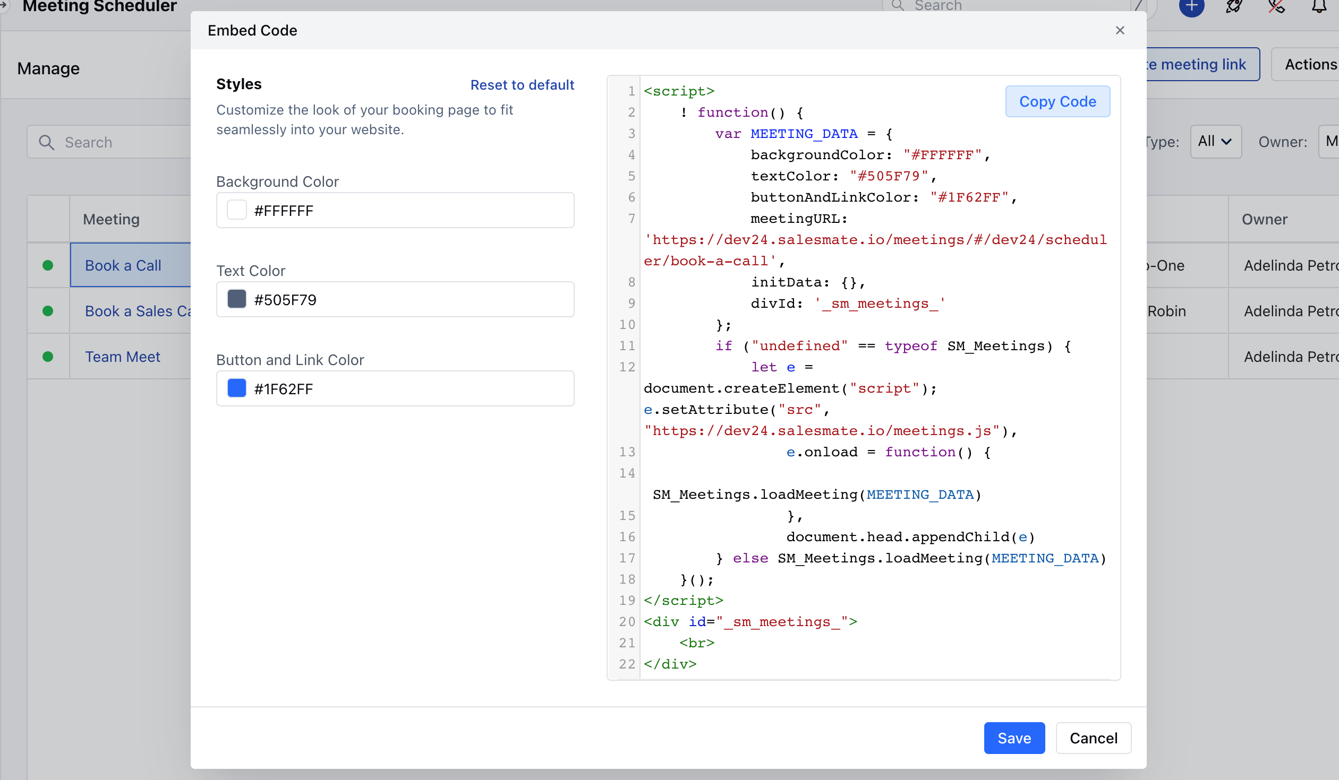
Task: Click the blue plus quick-add icon
Action: (x=1191, y=6)
